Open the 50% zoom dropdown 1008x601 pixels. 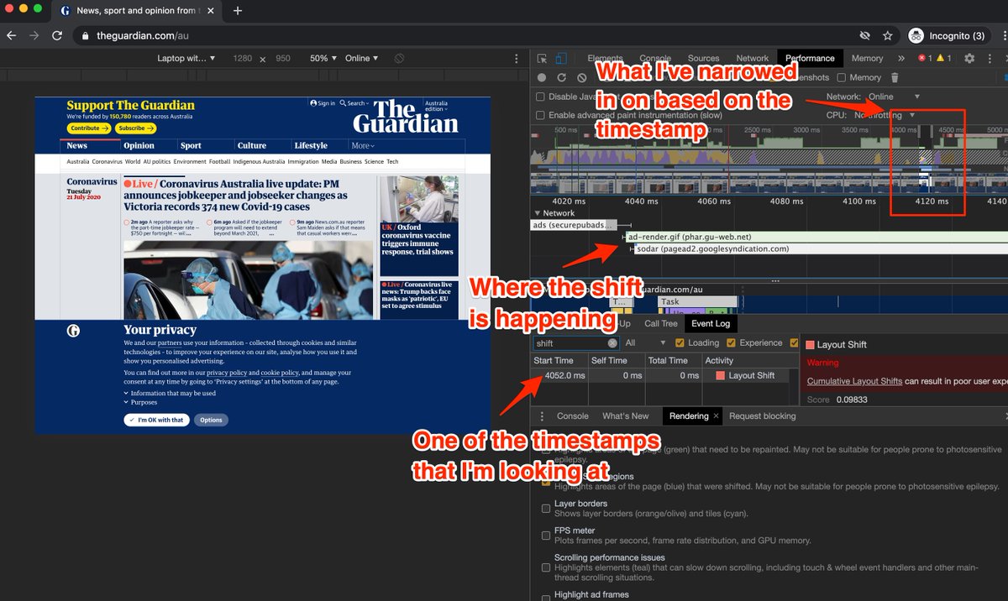[323, 59]
